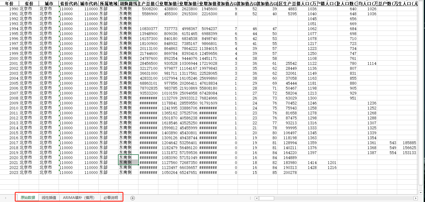Select the 省份代码 header cell
The height and width of the screenshot is (202, 425).
[x=69, y=4]
